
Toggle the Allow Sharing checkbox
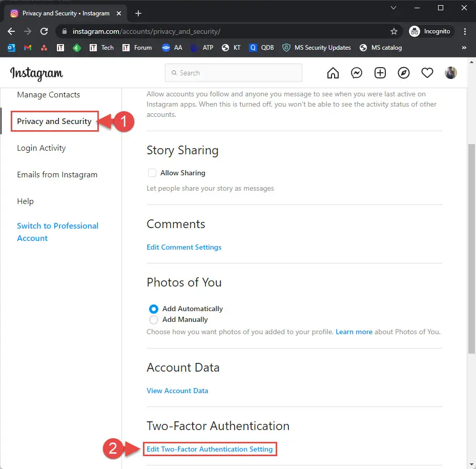(152, 173)
